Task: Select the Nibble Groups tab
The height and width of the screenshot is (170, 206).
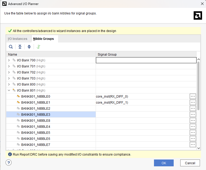Action: tap(44, 39)
